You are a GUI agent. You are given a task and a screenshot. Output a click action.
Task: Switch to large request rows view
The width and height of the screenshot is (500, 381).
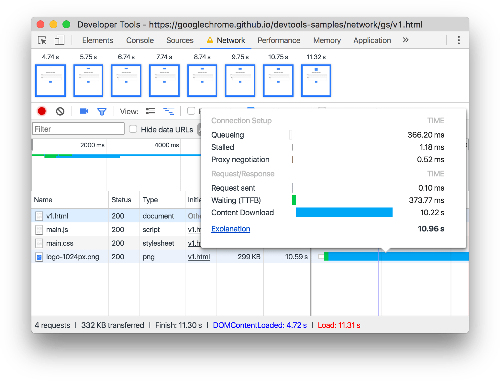(150, 111)
